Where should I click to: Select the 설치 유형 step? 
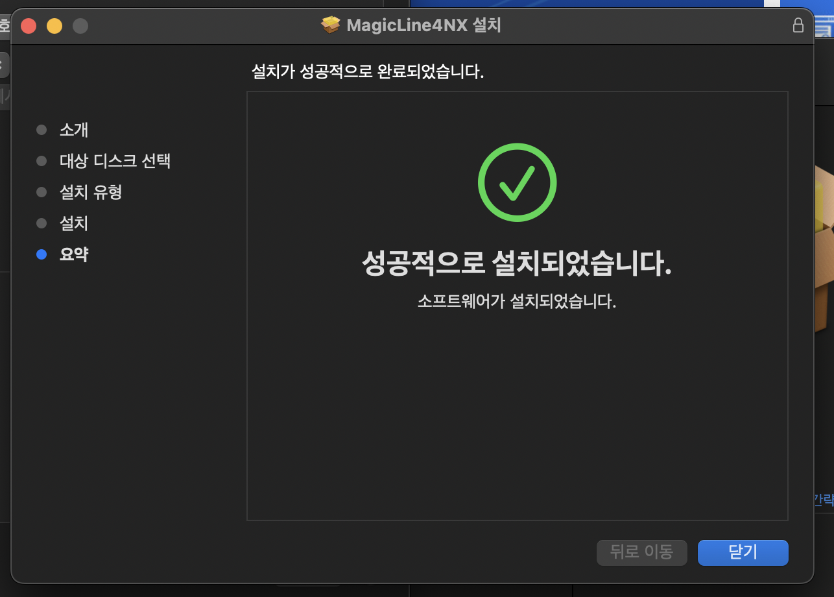click(x=91, y=192)
